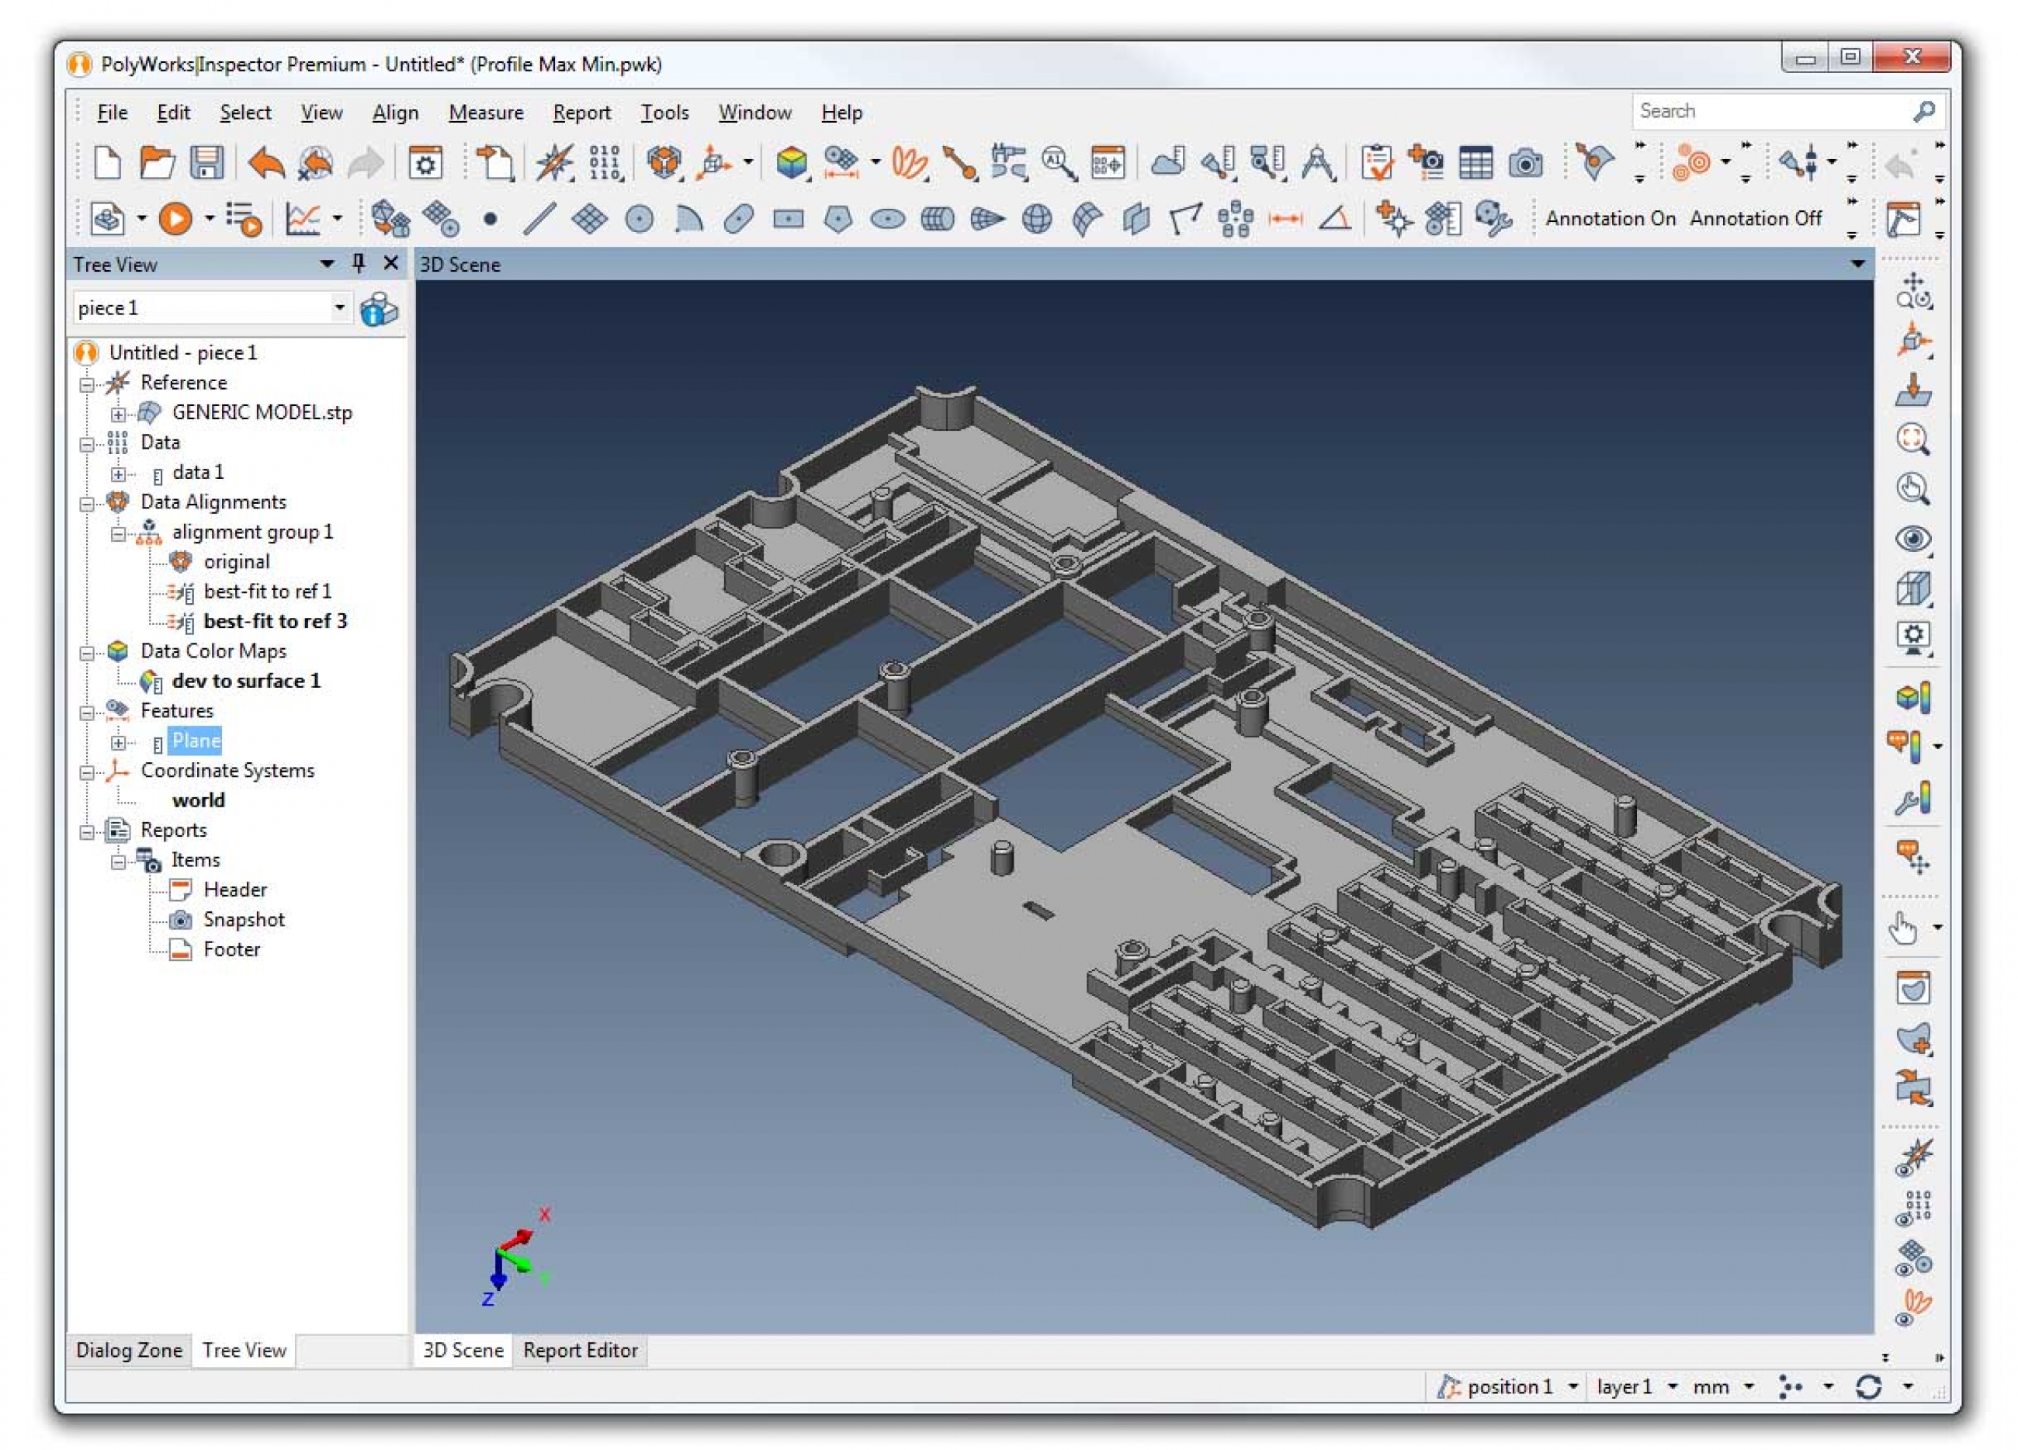Open the Report menu
2018x1450 pixels.
(582, 112)
